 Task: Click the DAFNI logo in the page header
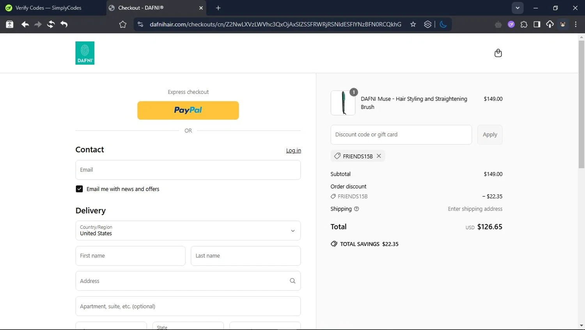coord(85,53)
